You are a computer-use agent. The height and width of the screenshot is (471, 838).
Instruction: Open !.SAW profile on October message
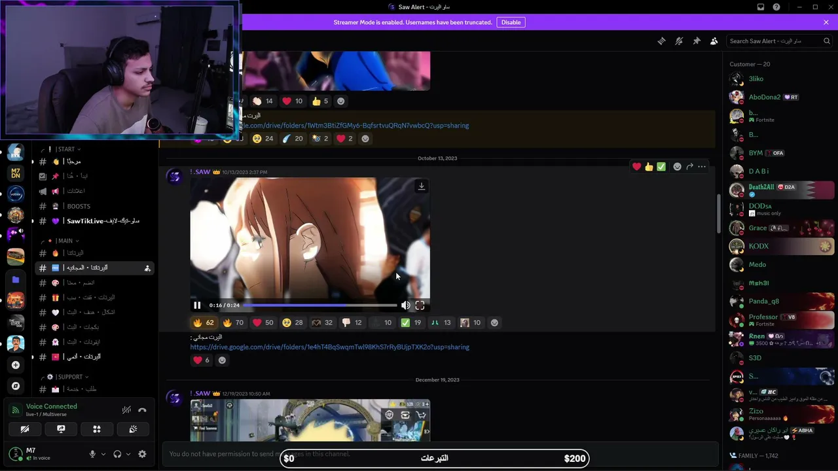click(200, 172)
